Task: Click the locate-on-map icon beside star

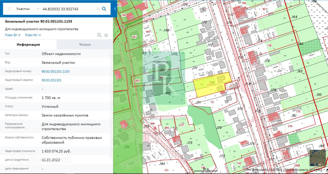Action: pyautogui.click(x=99, y=35)
